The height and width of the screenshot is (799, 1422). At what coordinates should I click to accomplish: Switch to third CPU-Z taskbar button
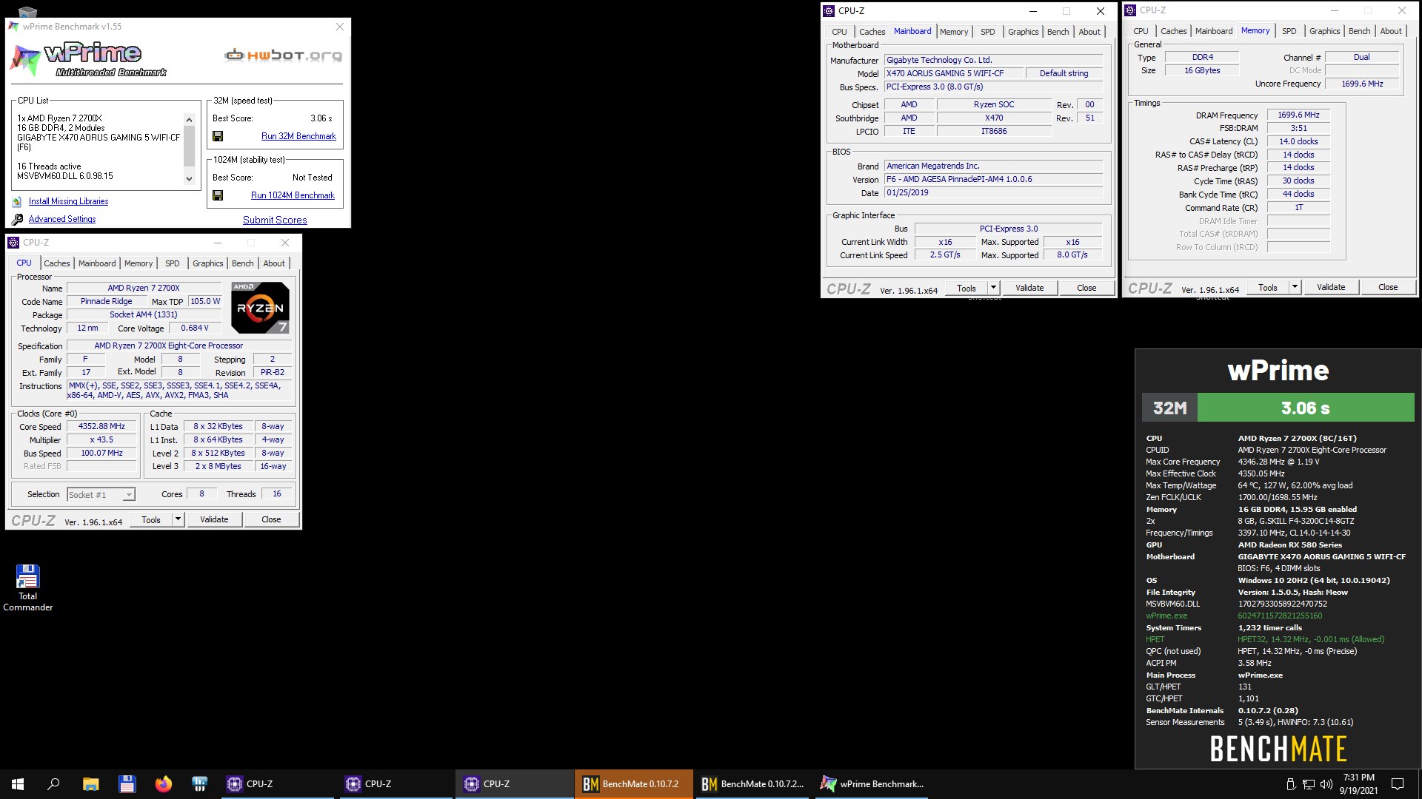514,784
